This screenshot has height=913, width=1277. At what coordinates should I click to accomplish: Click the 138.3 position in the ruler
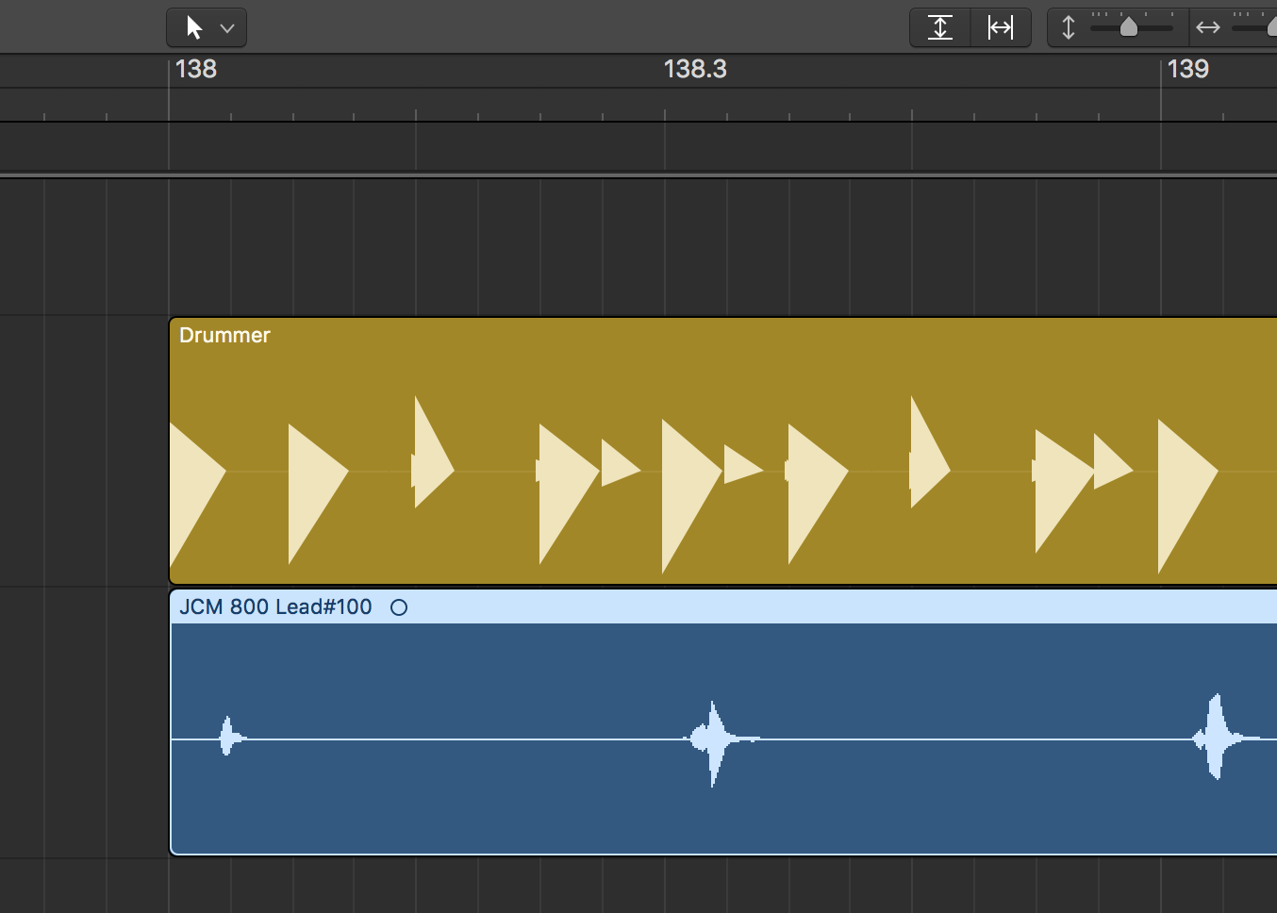pyautogui.click(x=695, y=69)
